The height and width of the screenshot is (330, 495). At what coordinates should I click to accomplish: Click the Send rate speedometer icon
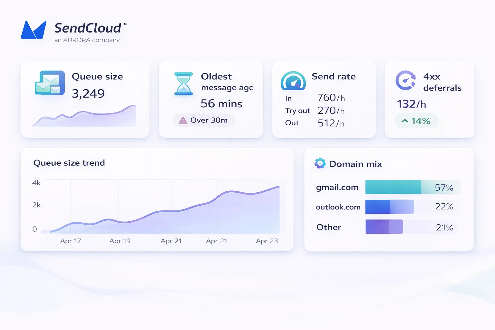[x=293, y=81]
